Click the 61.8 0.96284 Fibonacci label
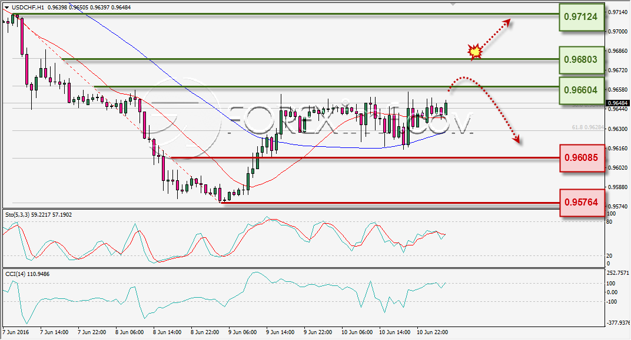This screenshot has height=340, width=631. point(588,127)
